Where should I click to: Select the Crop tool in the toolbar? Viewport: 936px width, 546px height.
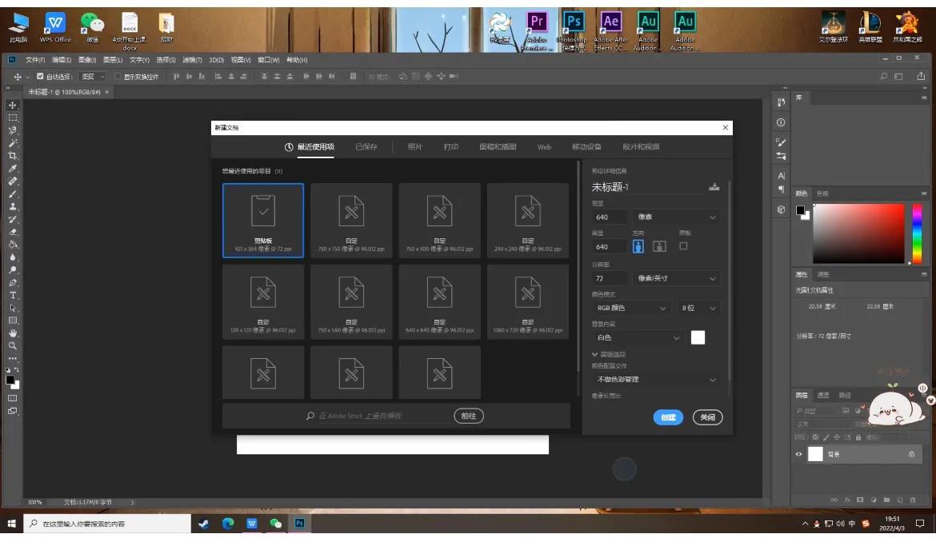pos(13,156)
